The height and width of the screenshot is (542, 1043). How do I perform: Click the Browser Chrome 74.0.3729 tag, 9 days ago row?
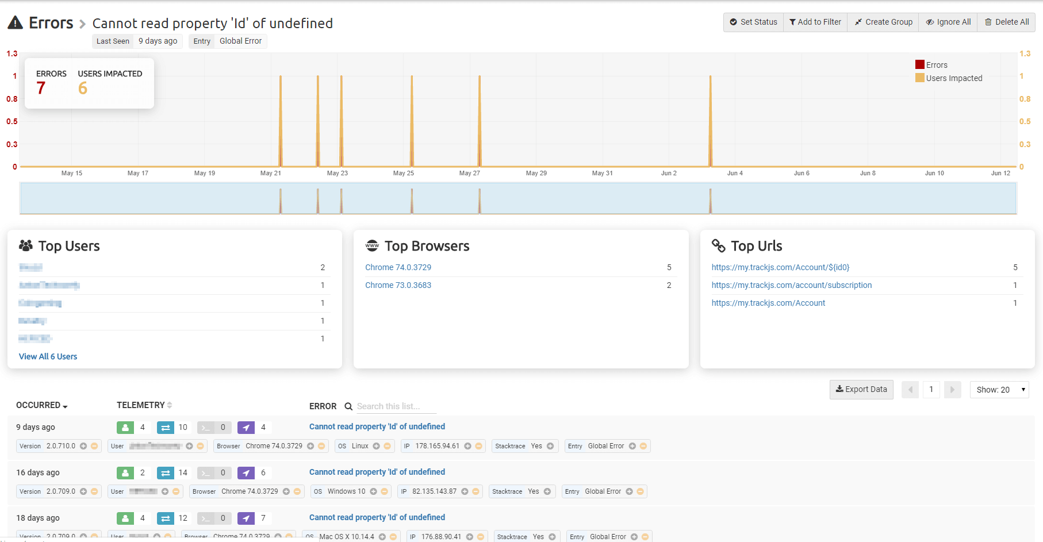[x=270, y=446]
